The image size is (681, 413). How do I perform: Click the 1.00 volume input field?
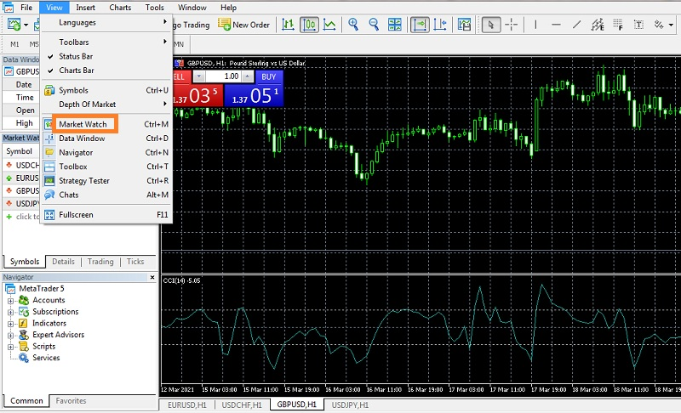223,76
